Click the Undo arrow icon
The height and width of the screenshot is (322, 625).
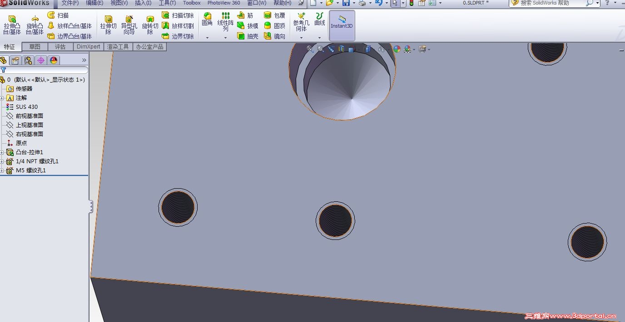(x=378, y=3)
